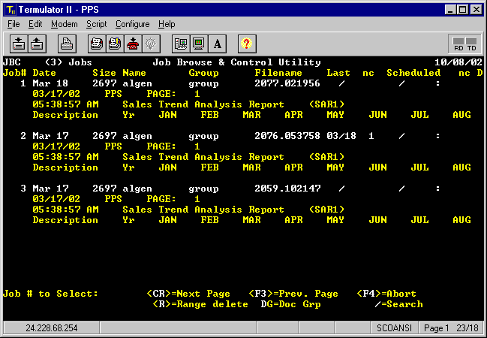Click filename 2077.021956 in job 1
The image size is (487, 338).
click(x=287, y=83)
